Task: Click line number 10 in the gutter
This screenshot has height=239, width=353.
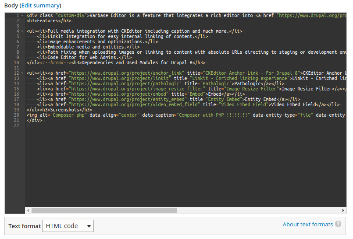Action: click(16, 62)
